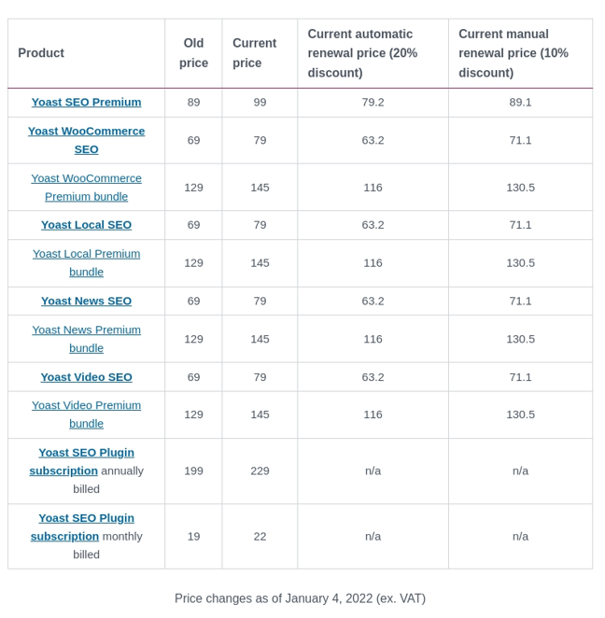Screen dimensions: 605x618
Task: Open the Yoast News SEO link
Action: click(x=86, y=301)
